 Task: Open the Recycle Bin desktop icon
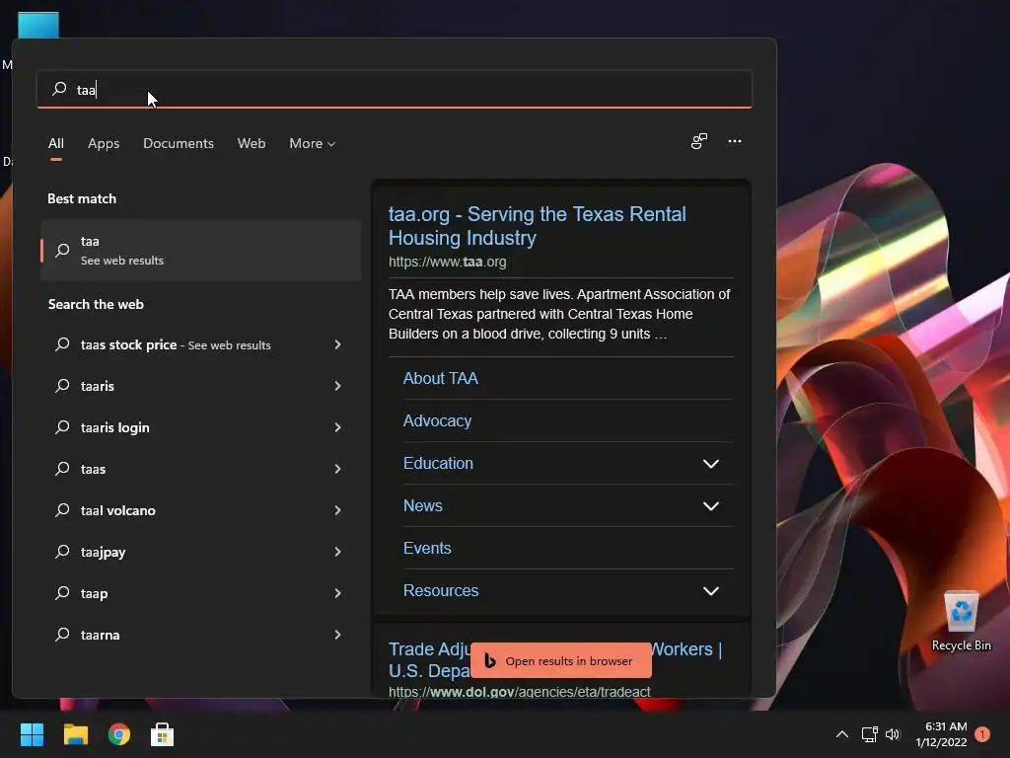[961, 622]
